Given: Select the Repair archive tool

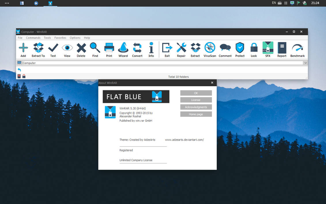Looking at the screenshot, I should 181,49.
